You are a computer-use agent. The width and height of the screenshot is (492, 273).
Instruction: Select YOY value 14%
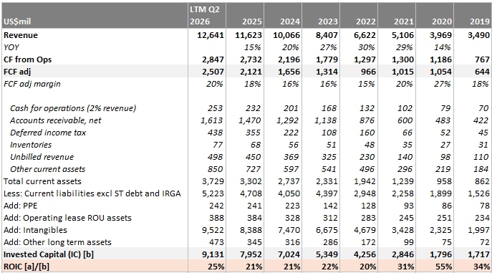tap(442, 47)
